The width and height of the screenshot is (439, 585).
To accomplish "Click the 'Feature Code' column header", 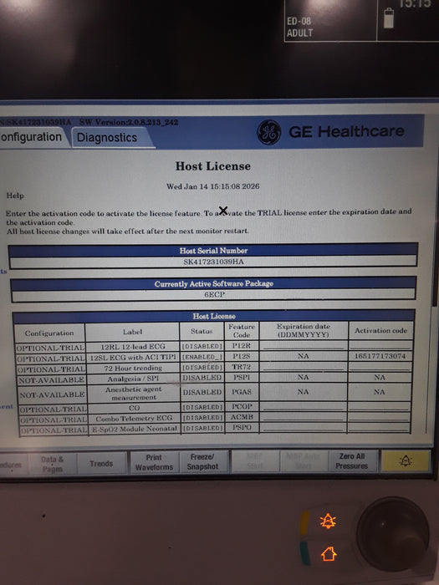I will coord(242,331).
